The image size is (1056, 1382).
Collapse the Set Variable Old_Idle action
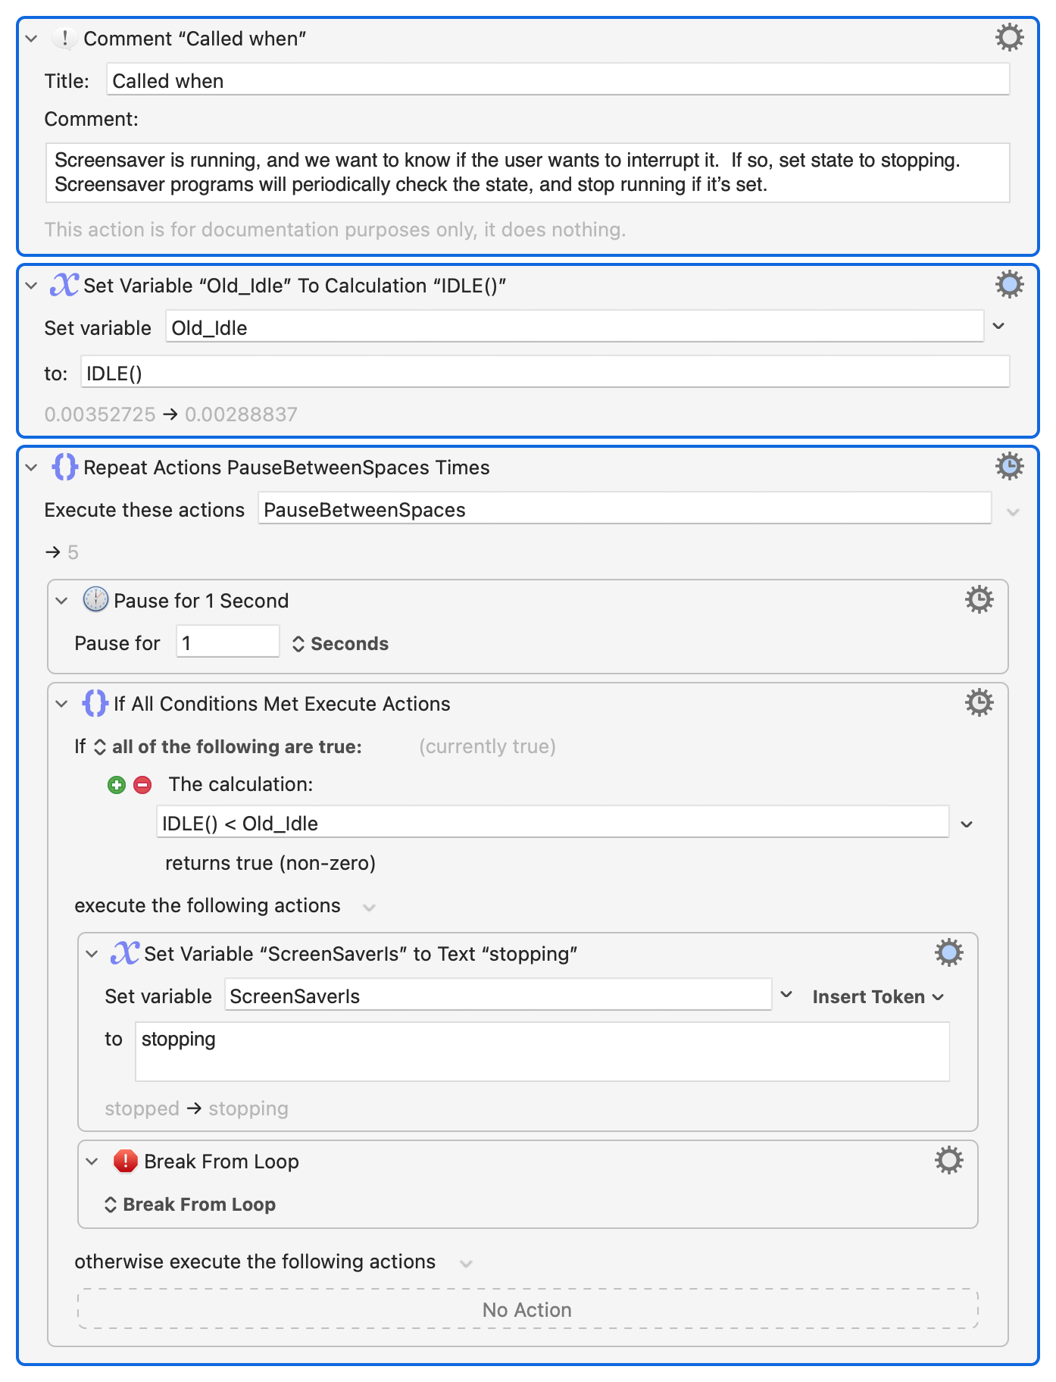click(32, 286)
